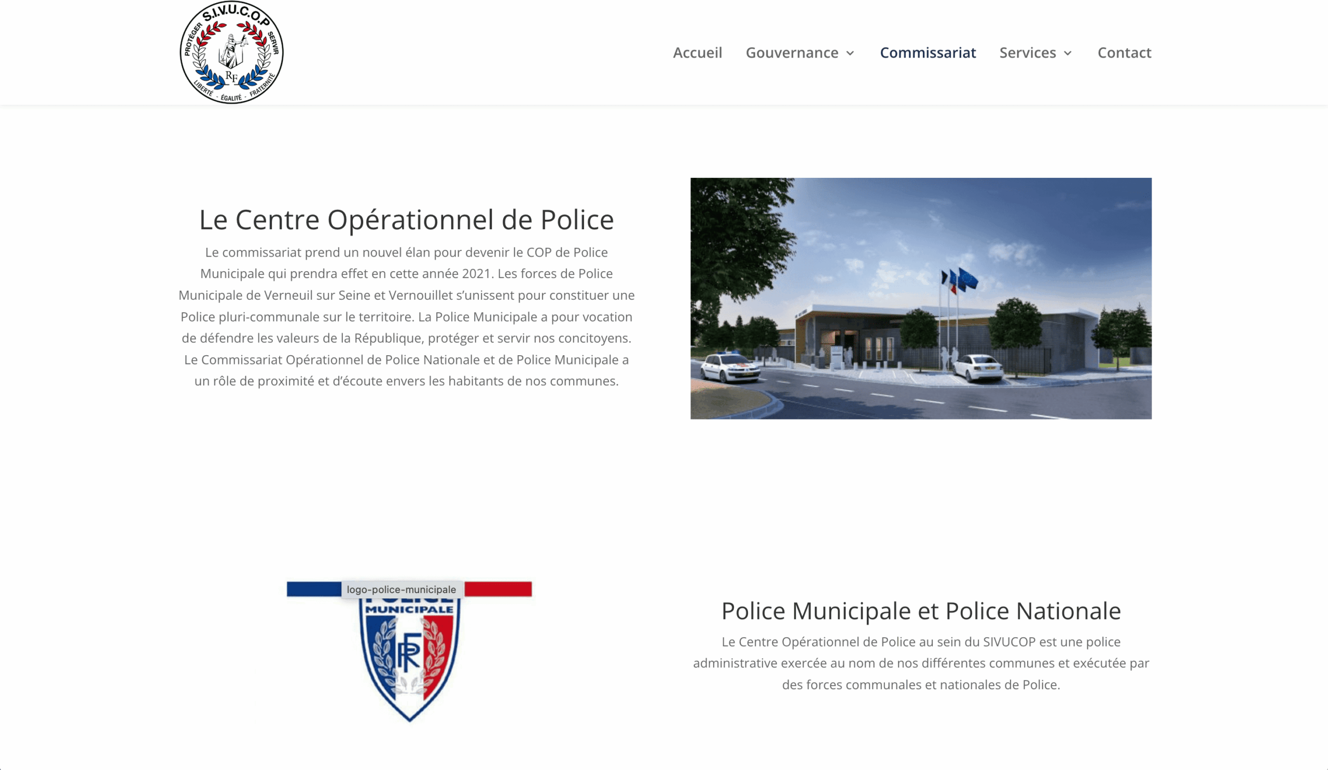Click the paragraph starting 'Le commissariat prend un nouvel élan'

click(x=406, y=316)
